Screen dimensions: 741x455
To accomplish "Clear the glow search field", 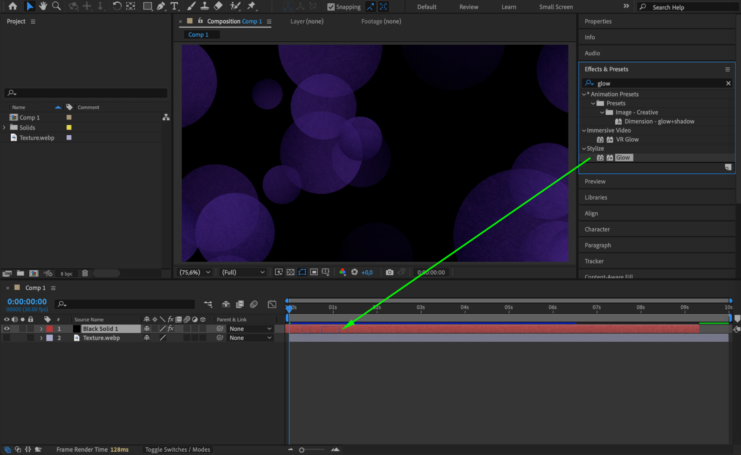I will [728, 83].
